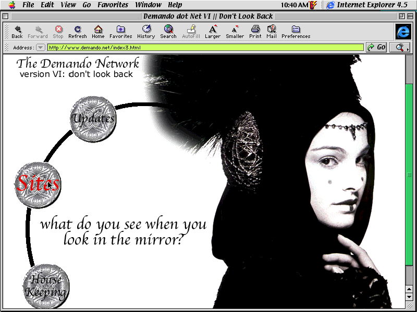The width and height of the screenshot is (417, 312).
Task: Open the House Keeping page link
Action: 46,286
